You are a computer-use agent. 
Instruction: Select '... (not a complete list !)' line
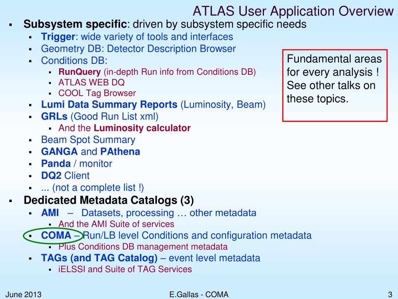[93, 188]
